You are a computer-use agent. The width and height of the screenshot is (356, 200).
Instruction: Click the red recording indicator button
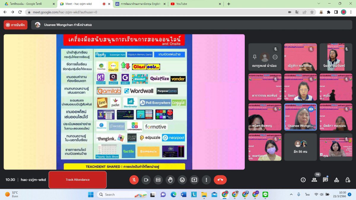(16, 25)
